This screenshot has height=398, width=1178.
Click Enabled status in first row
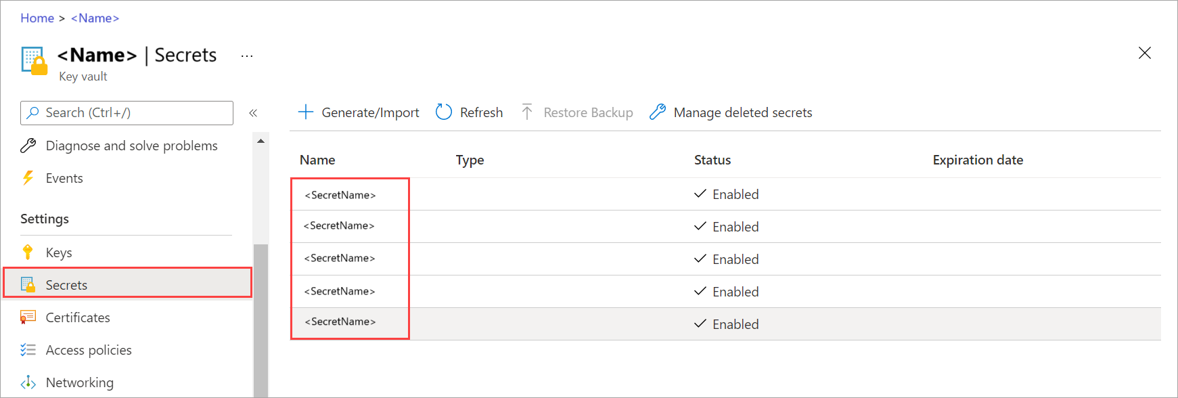735,194
